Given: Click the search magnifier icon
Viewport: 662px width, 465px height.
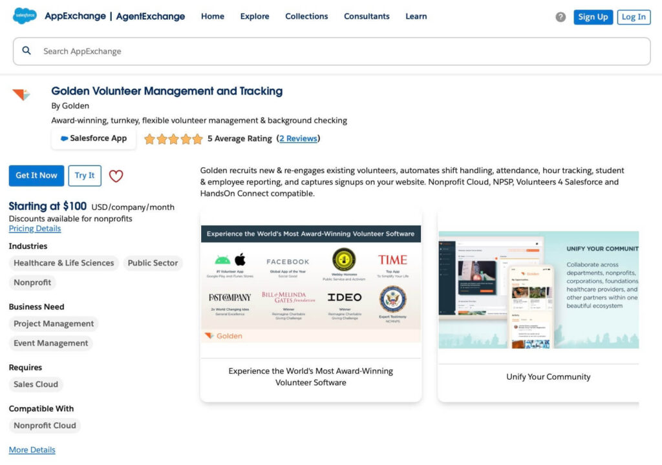Looking at the screenshot, I should 27,50.
